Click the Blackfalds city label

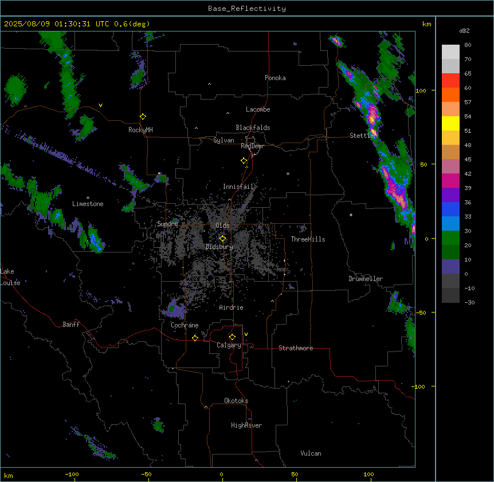pyautogui.click(x=253, y=128)
